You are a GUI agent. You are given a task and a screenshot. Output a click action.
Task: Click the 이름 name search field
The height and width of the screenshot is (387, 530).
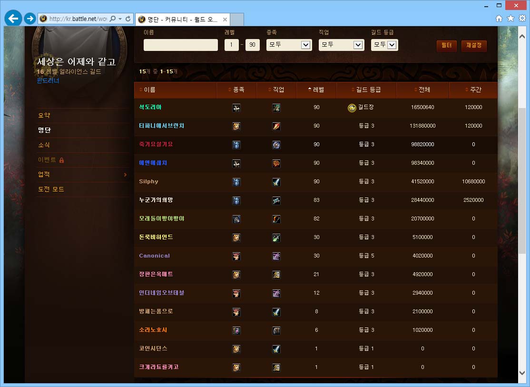click(x=181, y=45)
